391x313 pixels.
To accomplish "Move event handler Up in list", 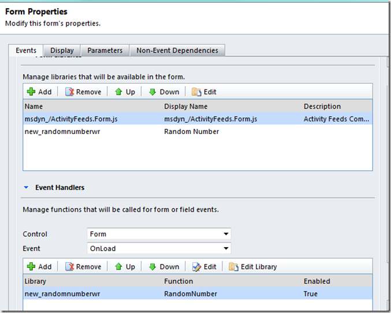I will click(x=125, y=267).
